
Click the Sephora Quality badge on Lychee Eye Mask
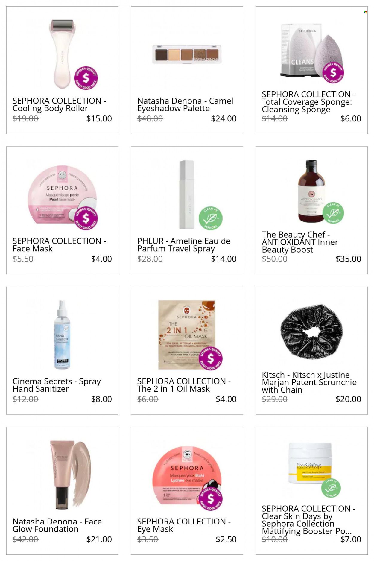point(211,498)
